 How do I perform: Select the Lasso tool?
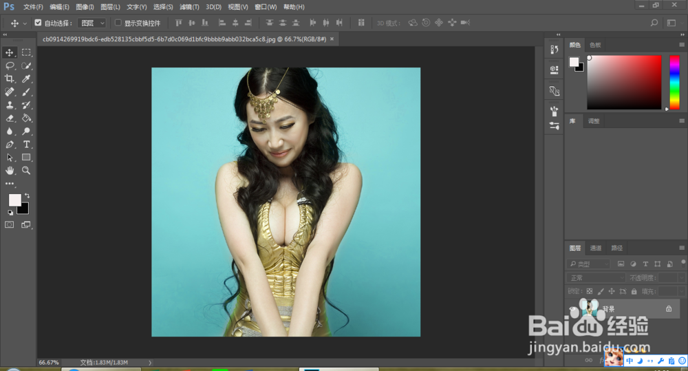[x=9, y=66]
